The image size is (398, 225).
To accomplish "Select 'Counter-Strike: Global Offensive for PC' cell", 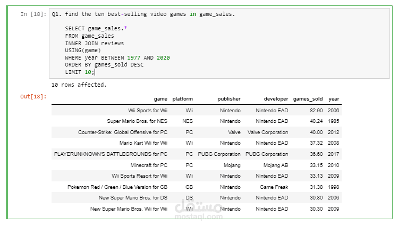I will (123, 132).
